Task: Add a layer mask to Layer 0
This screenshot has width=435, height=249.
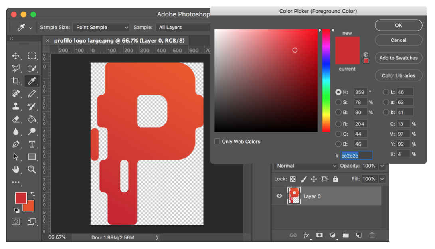Action: point(319,235)
